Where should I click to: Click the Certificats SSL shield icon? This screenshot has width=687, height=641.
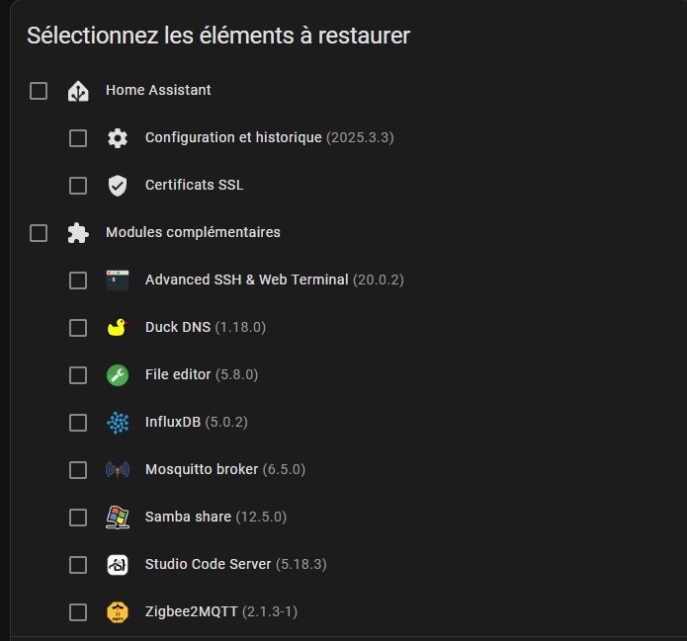118,186
